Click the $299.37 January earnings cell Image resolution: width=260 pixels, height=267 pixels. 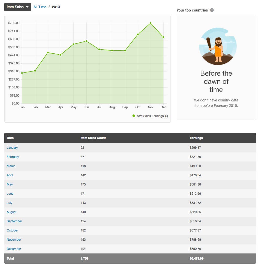[x=195, y=148]
